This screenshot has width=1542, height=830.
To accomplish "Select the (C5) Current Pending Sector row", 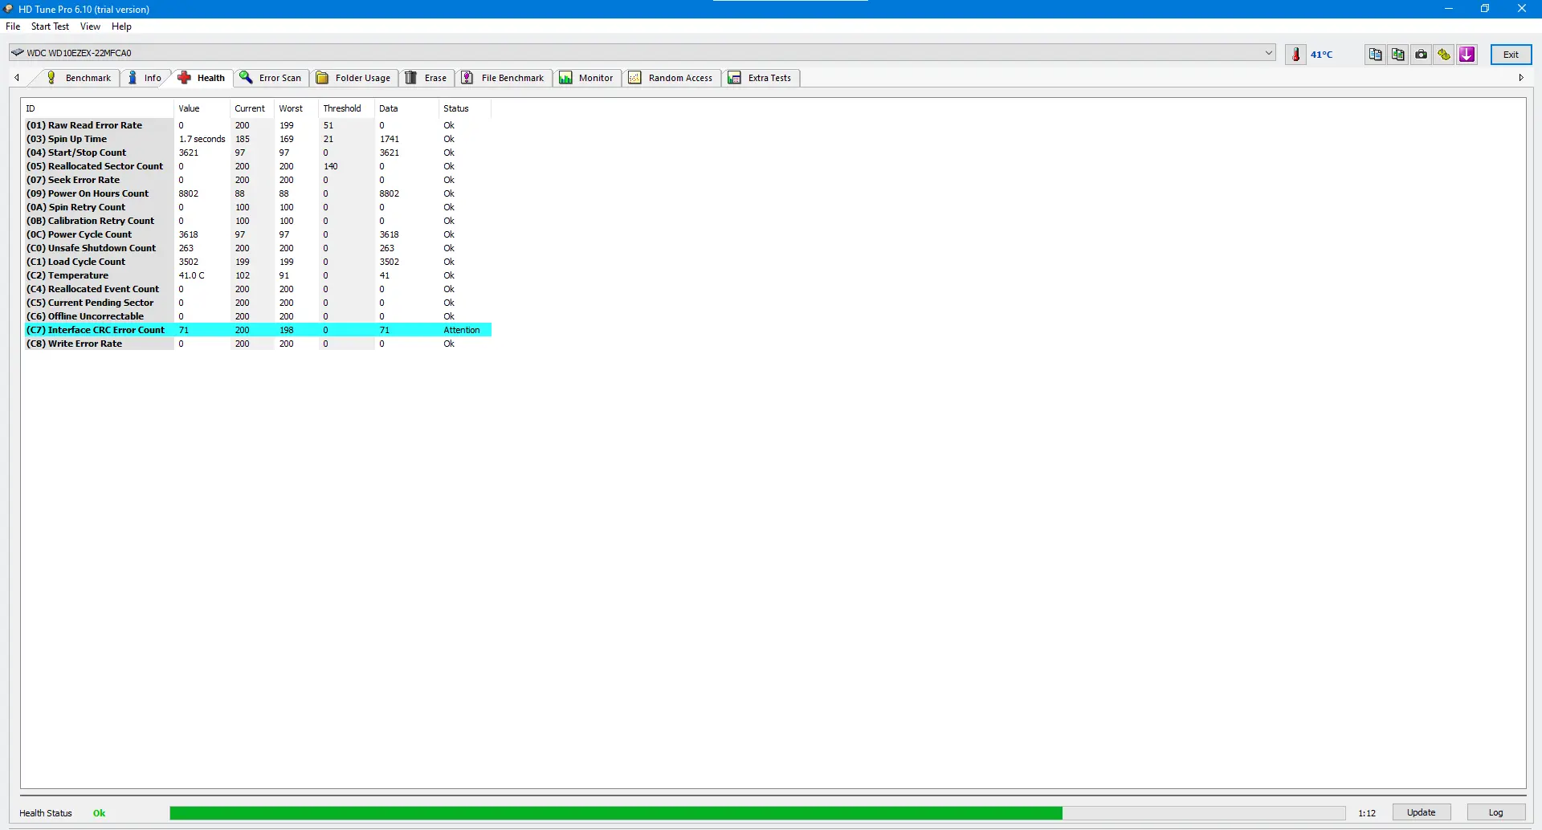I will pos(257,303).
